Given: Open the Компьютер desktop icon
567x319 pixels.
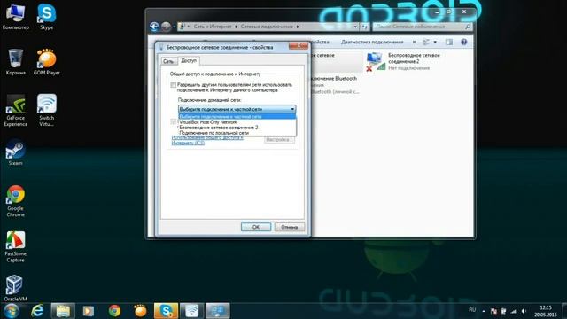Looking at the screenshot, I should coord(15,16).
